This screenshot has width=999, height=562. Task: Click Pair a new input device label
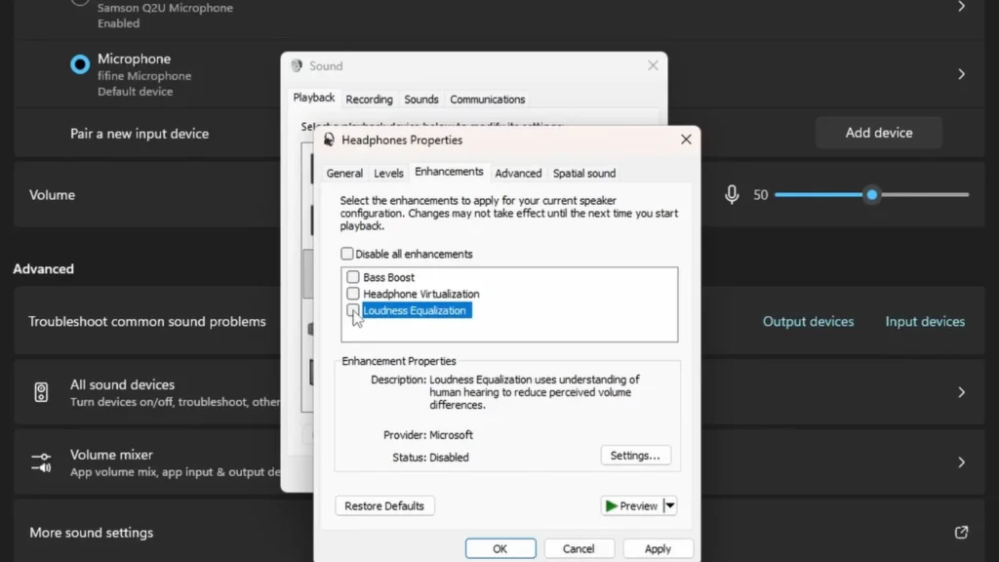coord(140,134)
